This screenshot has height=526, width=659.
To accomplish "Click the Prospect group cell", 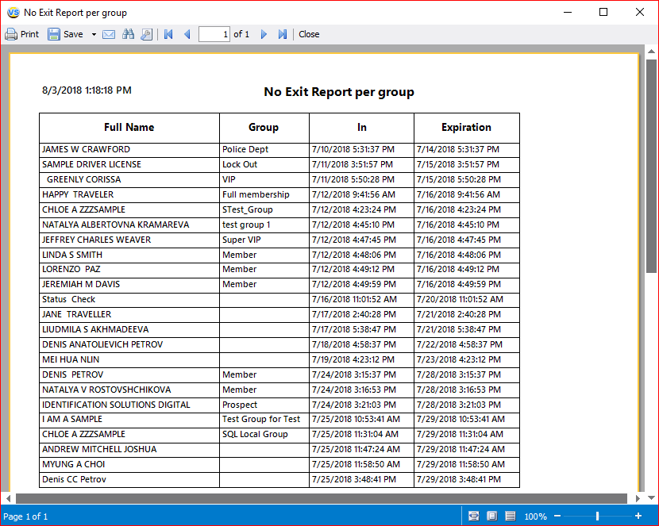I will click(x=264, y=405).
